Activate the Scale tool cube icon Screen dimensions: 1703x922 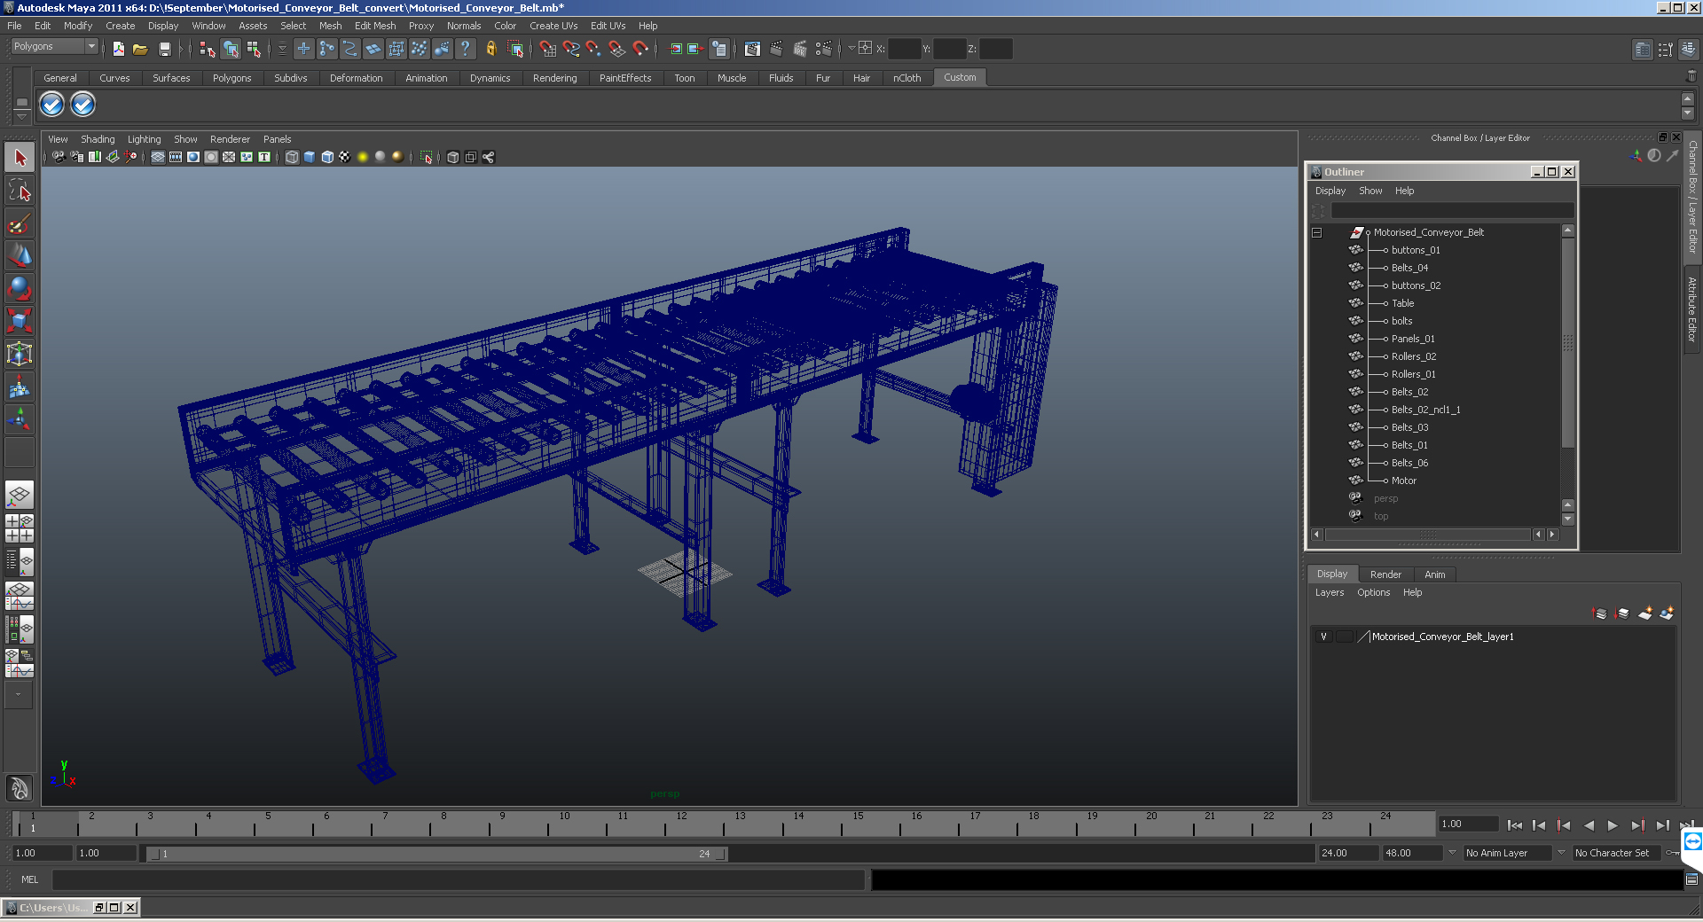coord(20,320)
